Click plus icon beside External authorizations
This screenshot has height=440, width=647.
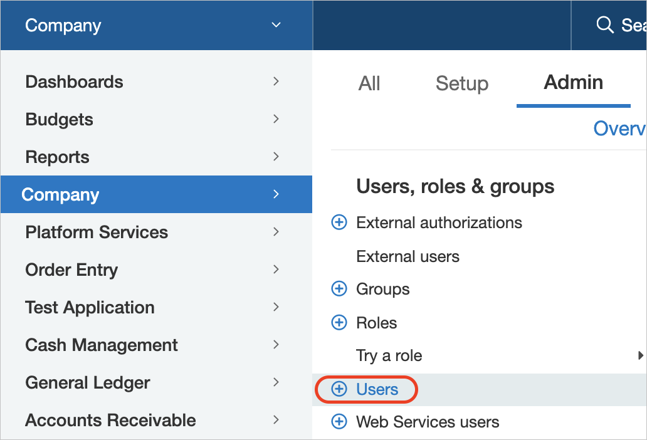click(x=339, y=223)
